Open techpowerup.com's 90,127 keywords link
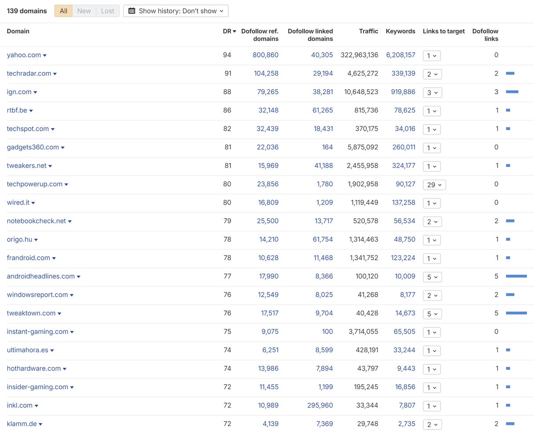This screenshot has width=534, height=431. [x=405, y=184]
